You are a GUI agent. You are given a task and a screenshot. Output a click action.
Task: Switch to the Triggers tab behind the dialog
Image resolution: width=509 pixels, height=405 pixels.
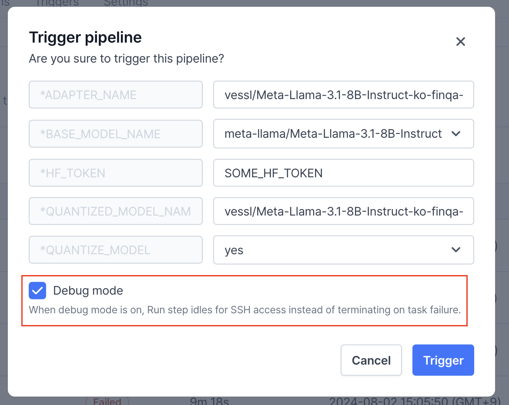pyautogui.click(x=57, y=3)
